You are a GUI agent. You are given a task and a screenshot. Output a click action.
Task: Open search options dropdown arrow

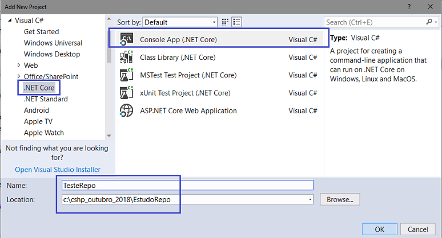(x=436, y=22)
